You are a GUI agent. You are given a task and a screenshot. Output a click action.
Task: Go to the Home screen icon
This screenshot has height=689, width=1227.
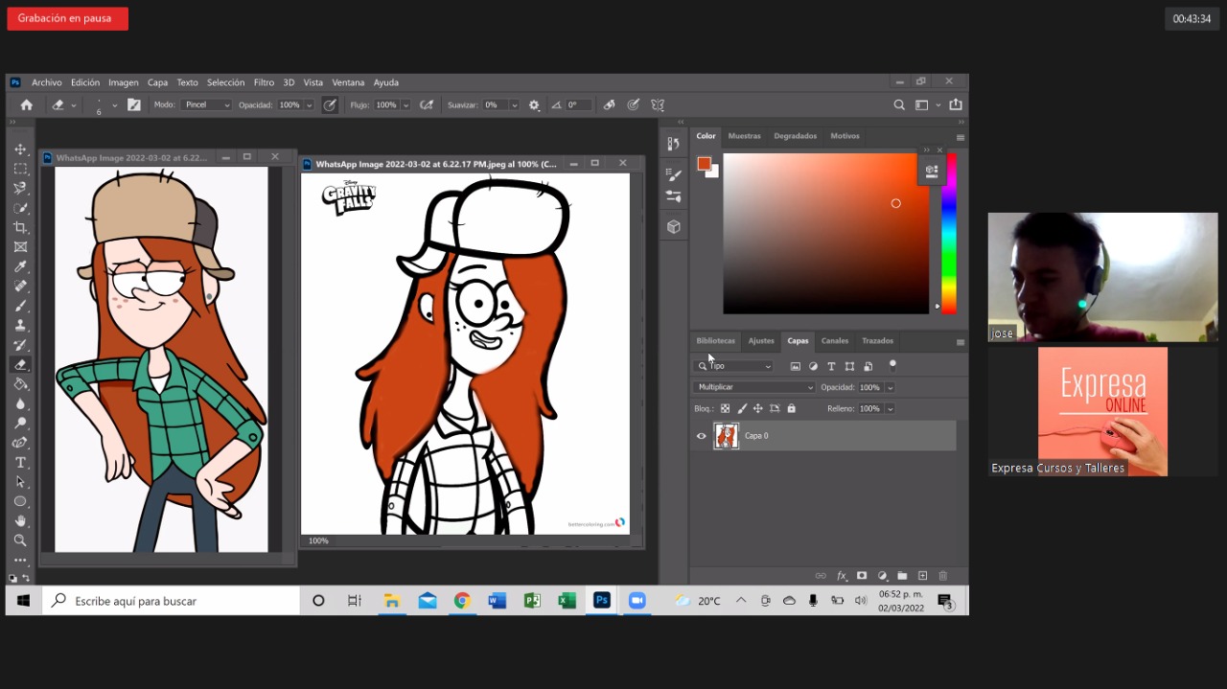pyautogui.click(x=27, y=105)
